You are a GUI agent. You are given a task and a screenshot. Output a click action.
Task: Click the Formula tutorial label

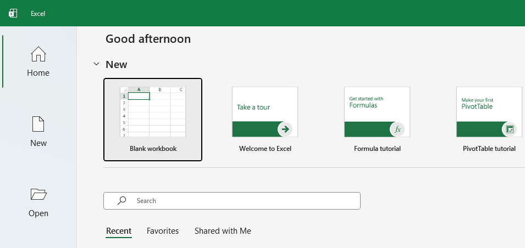pyautogui.click(x=377, y=149)
